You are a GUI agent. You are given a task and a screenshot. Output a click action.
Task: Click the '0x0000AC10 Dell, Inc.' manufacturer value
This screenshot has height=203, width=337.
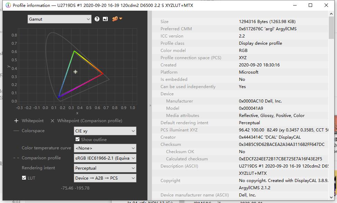coord(260,101)
